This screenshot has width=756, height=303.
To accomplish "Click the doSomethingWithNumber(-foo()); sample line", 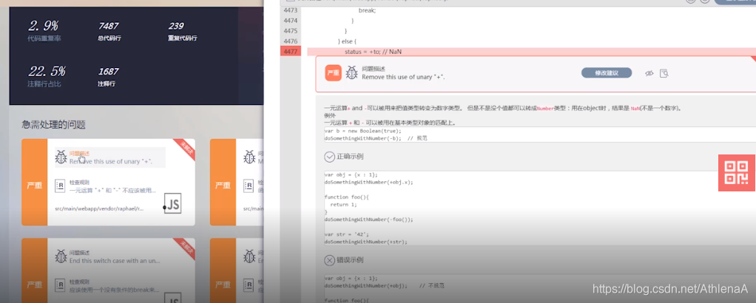I will pyautogui.click(x=369, y=219).
